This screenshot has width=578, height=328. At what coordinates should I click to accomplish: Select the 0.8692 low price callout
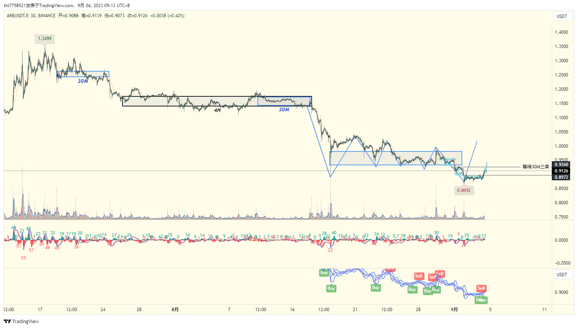pyautogui.click(x=464, y=190)
